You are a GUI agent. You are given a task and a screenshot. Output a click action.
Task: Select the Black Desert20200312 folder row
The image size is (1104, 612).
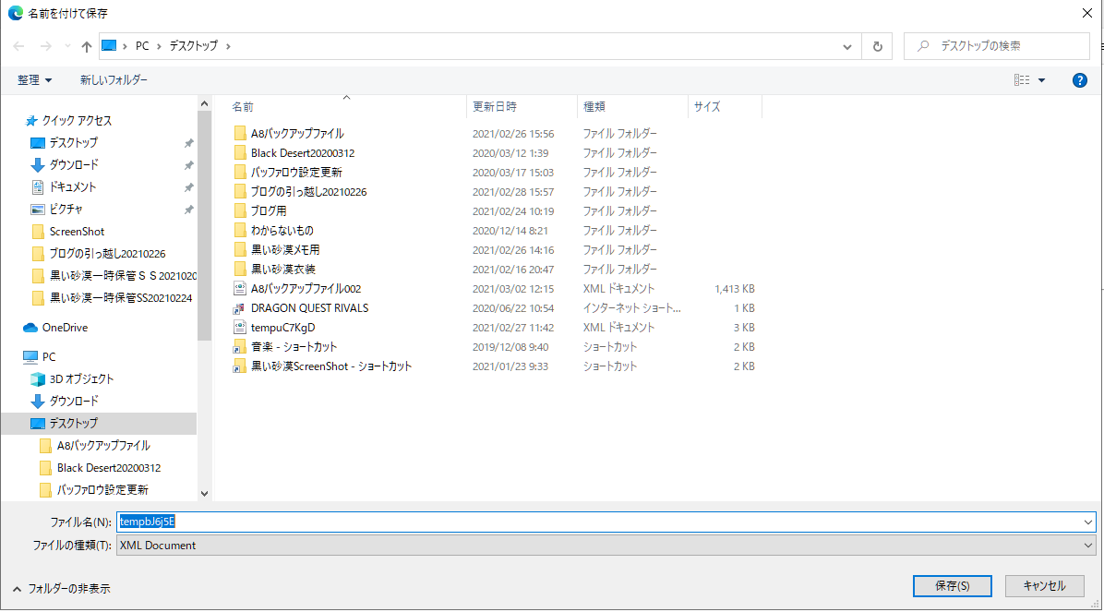(302, 153)
